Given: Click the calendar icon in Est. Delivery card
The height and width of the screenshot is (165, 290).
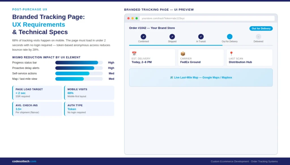Looking at the screenshot, I should [134, 53].
